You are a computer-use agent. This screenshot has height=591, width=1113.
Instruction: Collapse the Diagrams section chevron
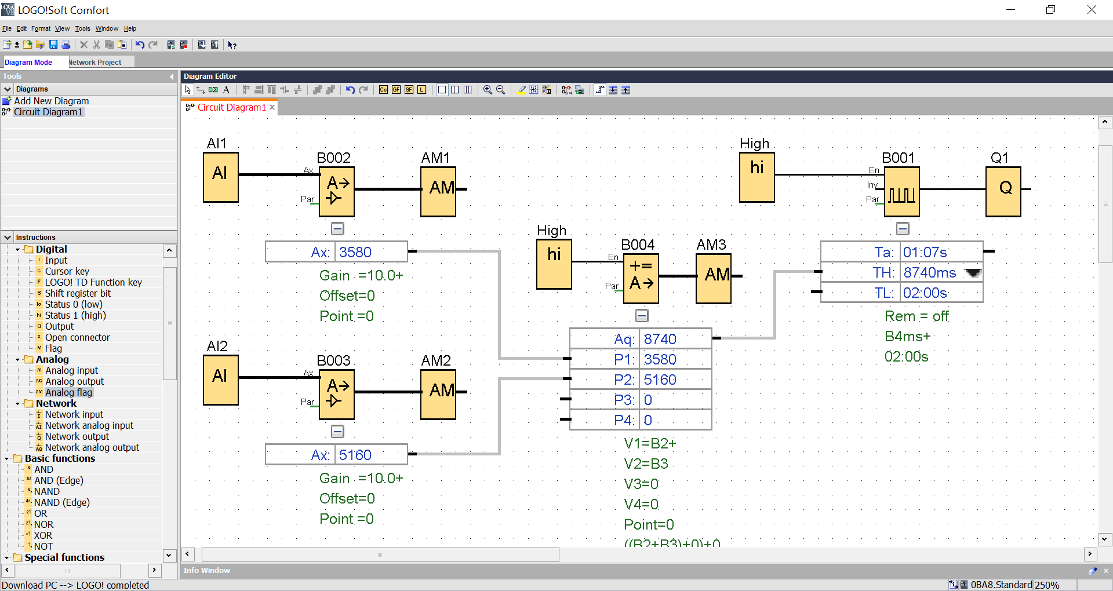tap(8, 89)
